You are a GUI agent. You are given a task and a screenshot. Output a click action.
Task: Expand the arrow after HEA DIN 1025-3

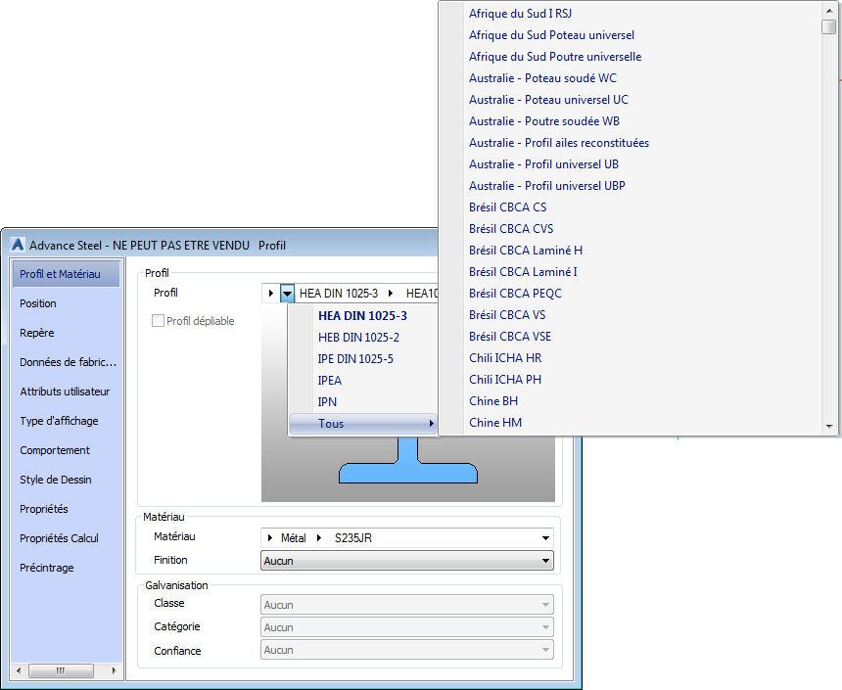[x=391, y=294]
